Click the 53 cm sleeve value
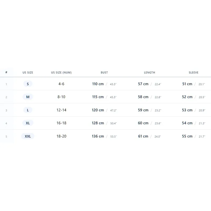The image size is (211, 211). (x=187, y=110)
